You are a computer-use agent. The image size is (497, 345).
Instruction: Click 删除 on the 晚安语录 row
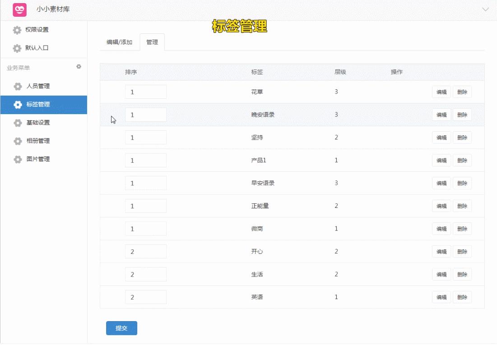coord(462,115)
